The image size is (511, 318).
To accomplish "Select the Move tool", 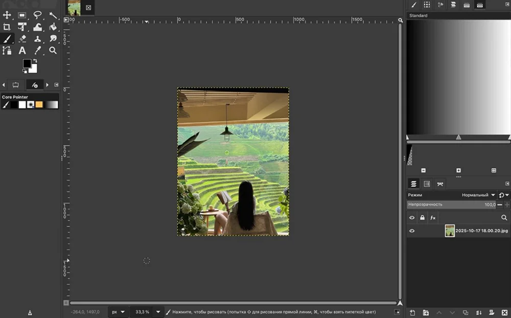I will coord(7,15).
